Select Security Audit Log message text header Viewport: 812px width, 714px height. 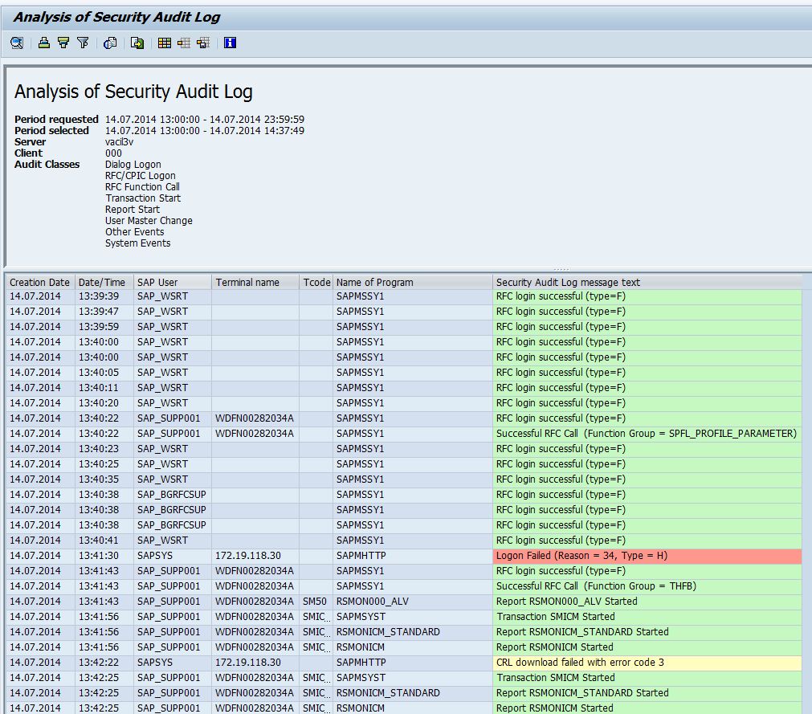click(x=647, y=282)
